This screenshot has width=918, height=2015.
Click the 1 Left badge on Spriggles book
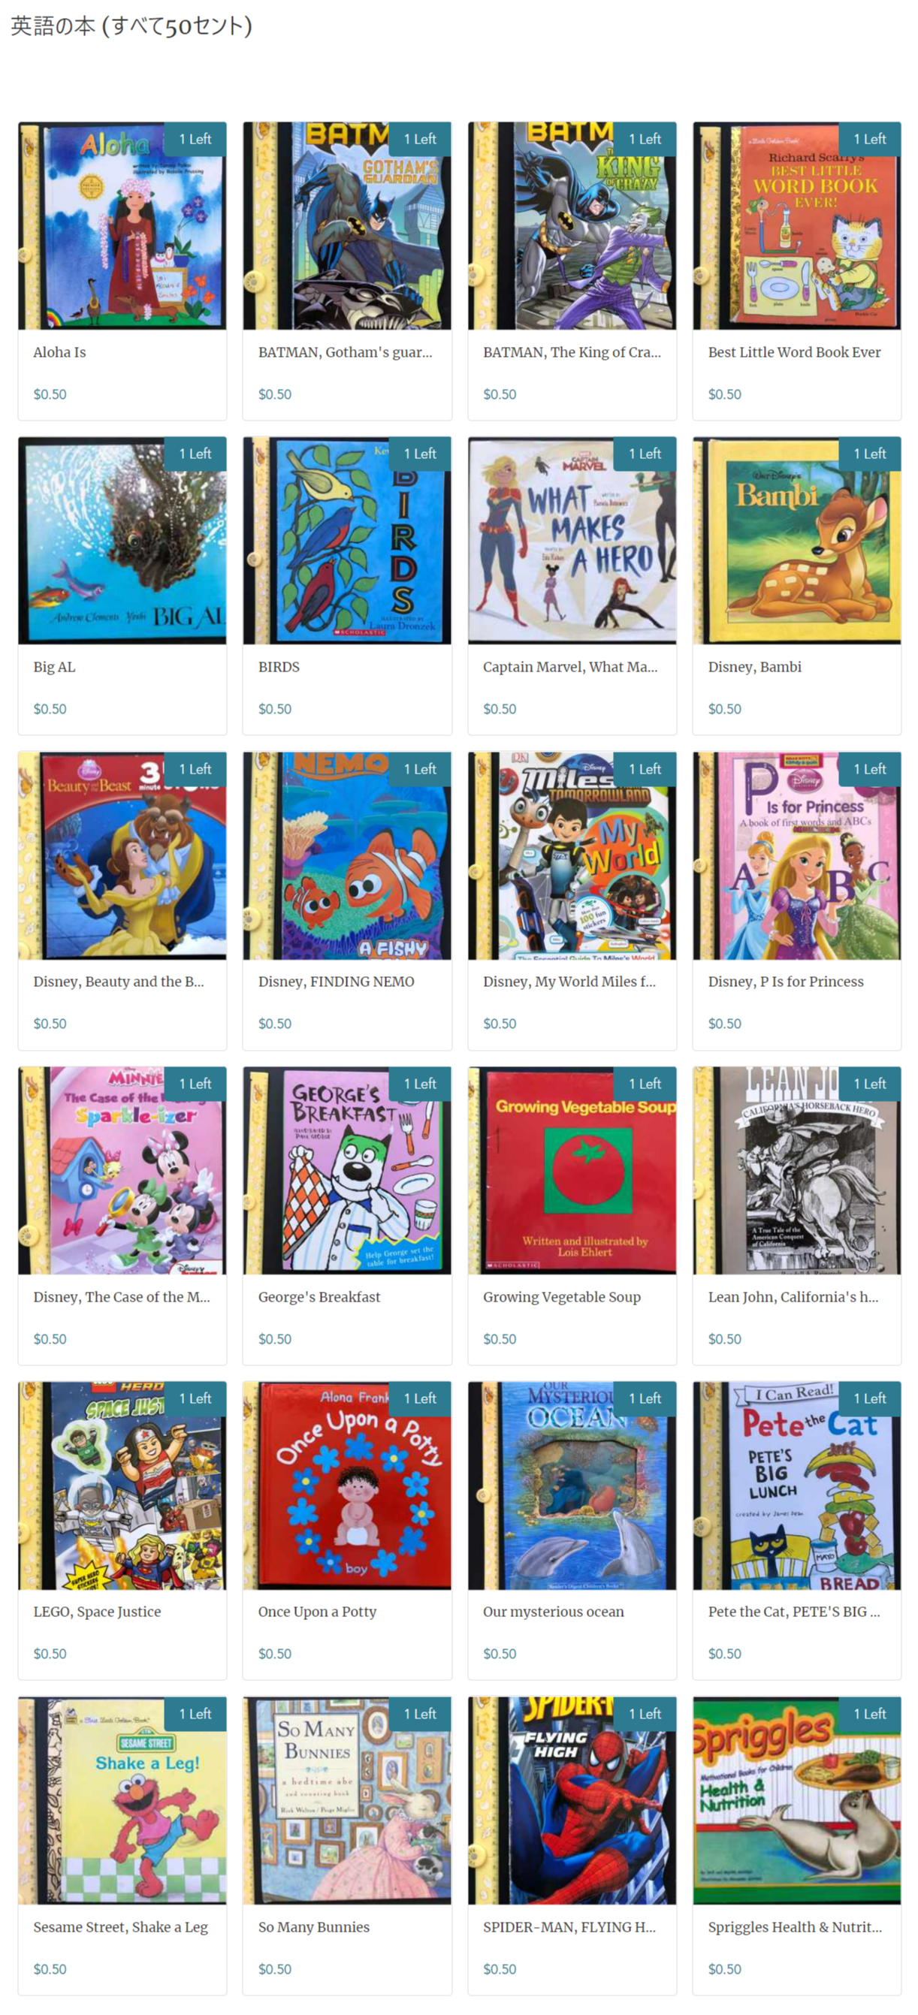pyautogui.click(x=869, y=1713)
